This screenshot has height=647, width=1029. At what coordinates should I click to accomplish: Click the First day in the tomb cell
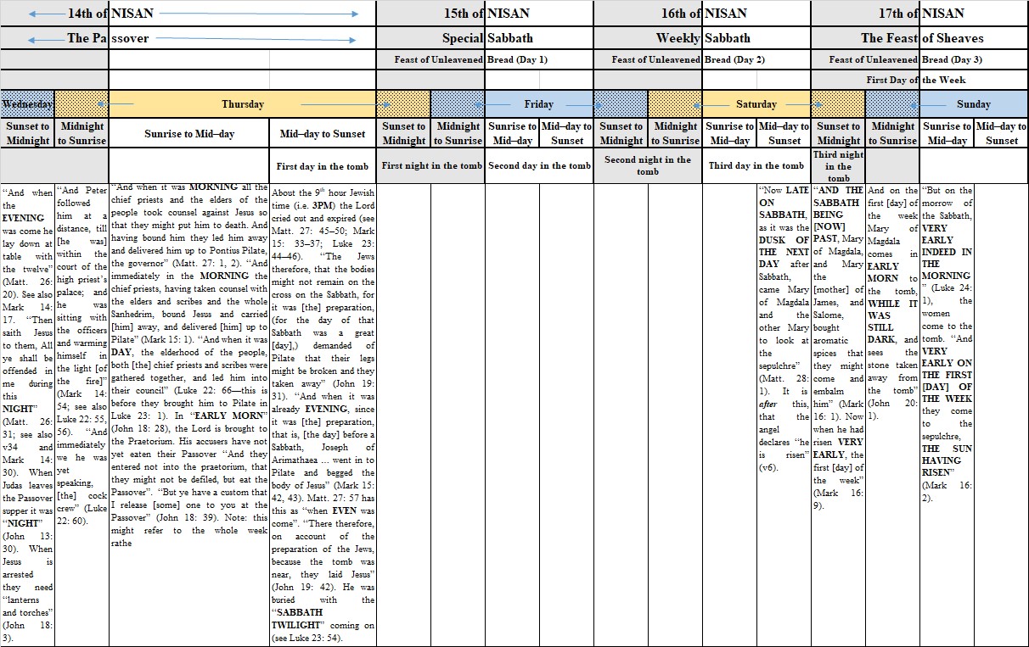point(323,166)
